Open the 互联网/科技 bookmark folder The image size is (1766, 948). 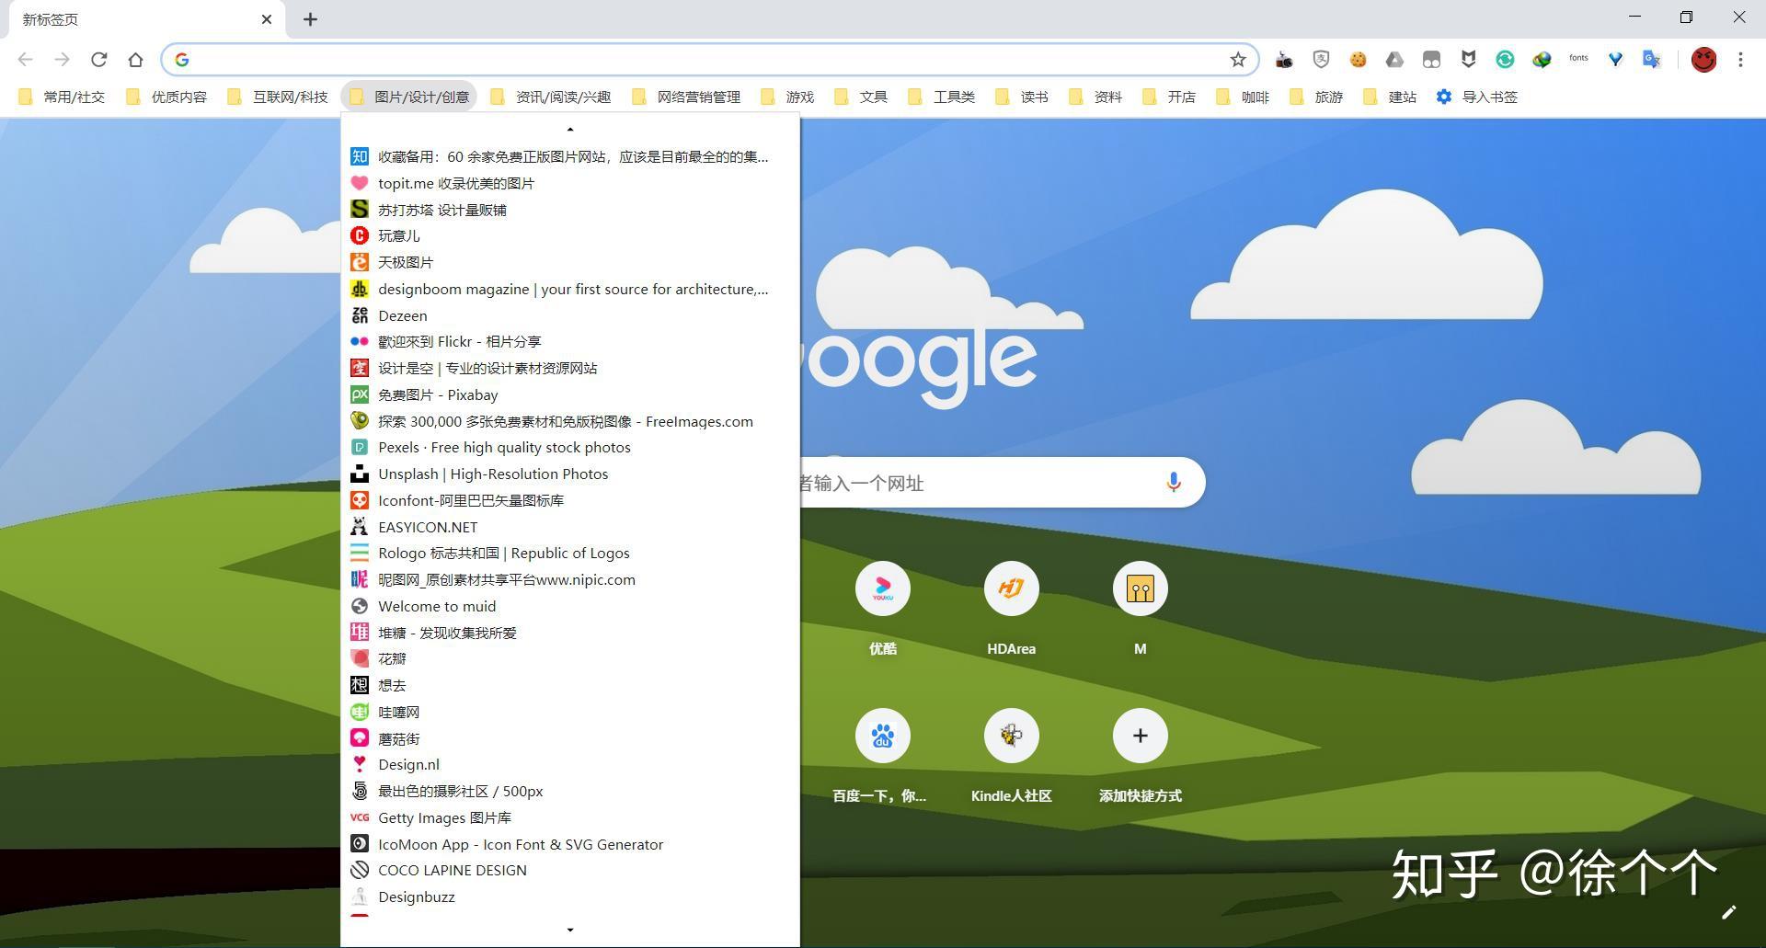pos(279,97)
